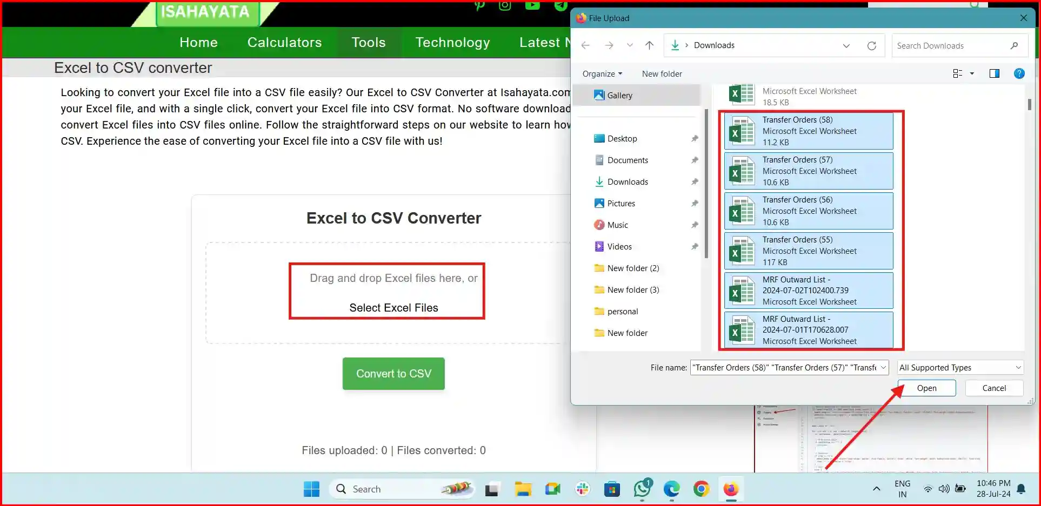The width and height of the screenshot is (1041, 506).
Task: Open Google Chrome from the taskbar
Action: [x=700, y=489]
